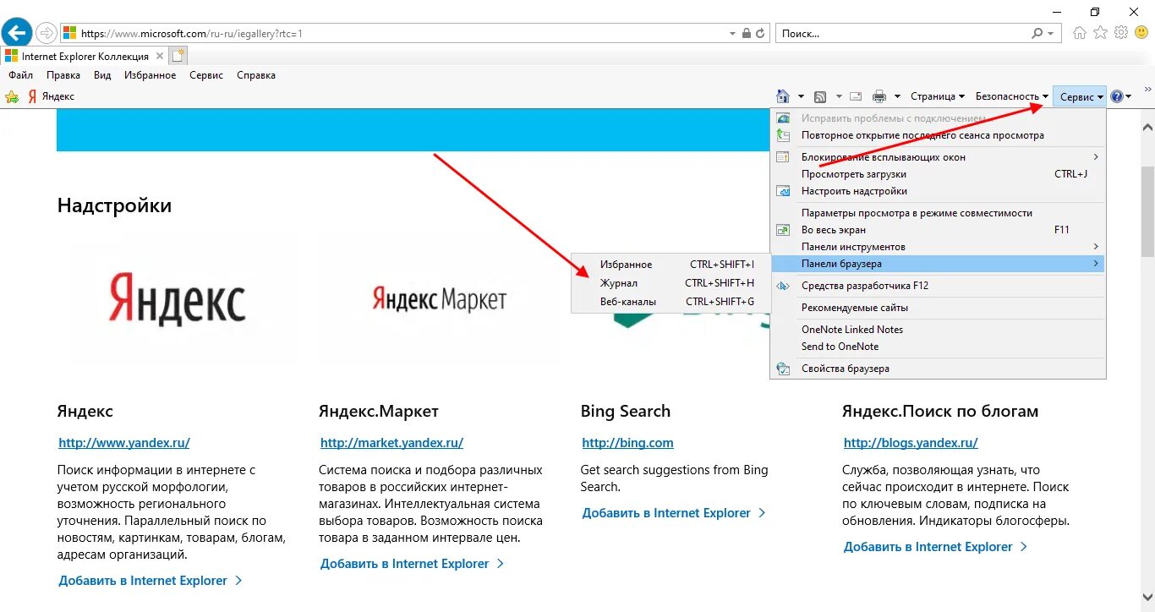Open the http://www.yandex.ru/ link
1155x612 pixels.
(x=124, y=442)
